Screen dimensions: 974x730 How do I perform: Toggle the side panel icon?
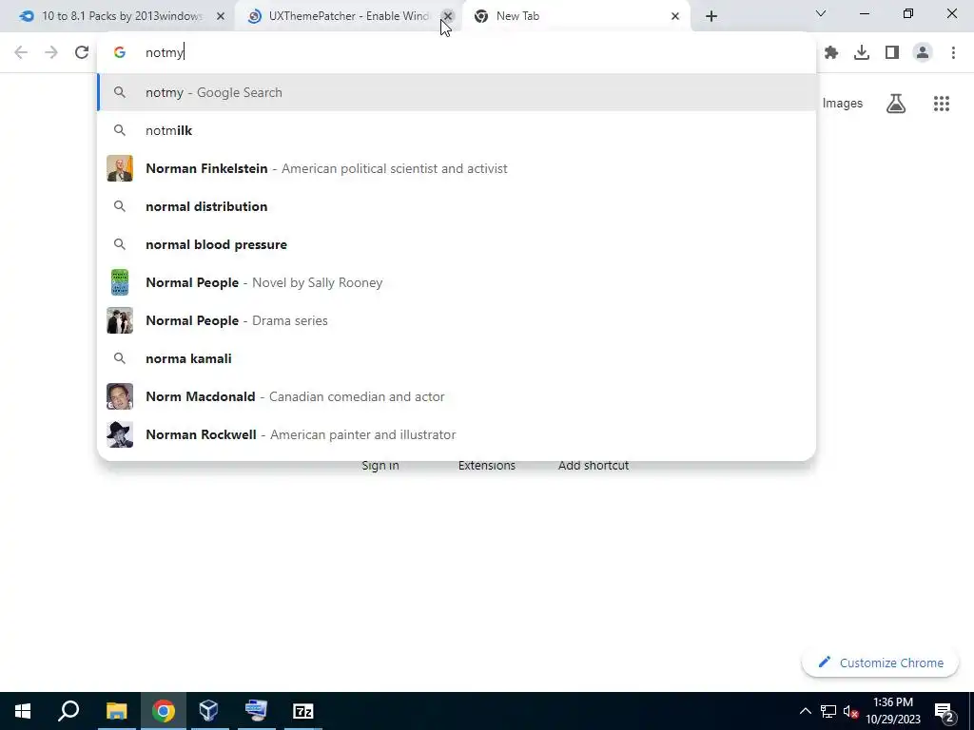point(892,53)
